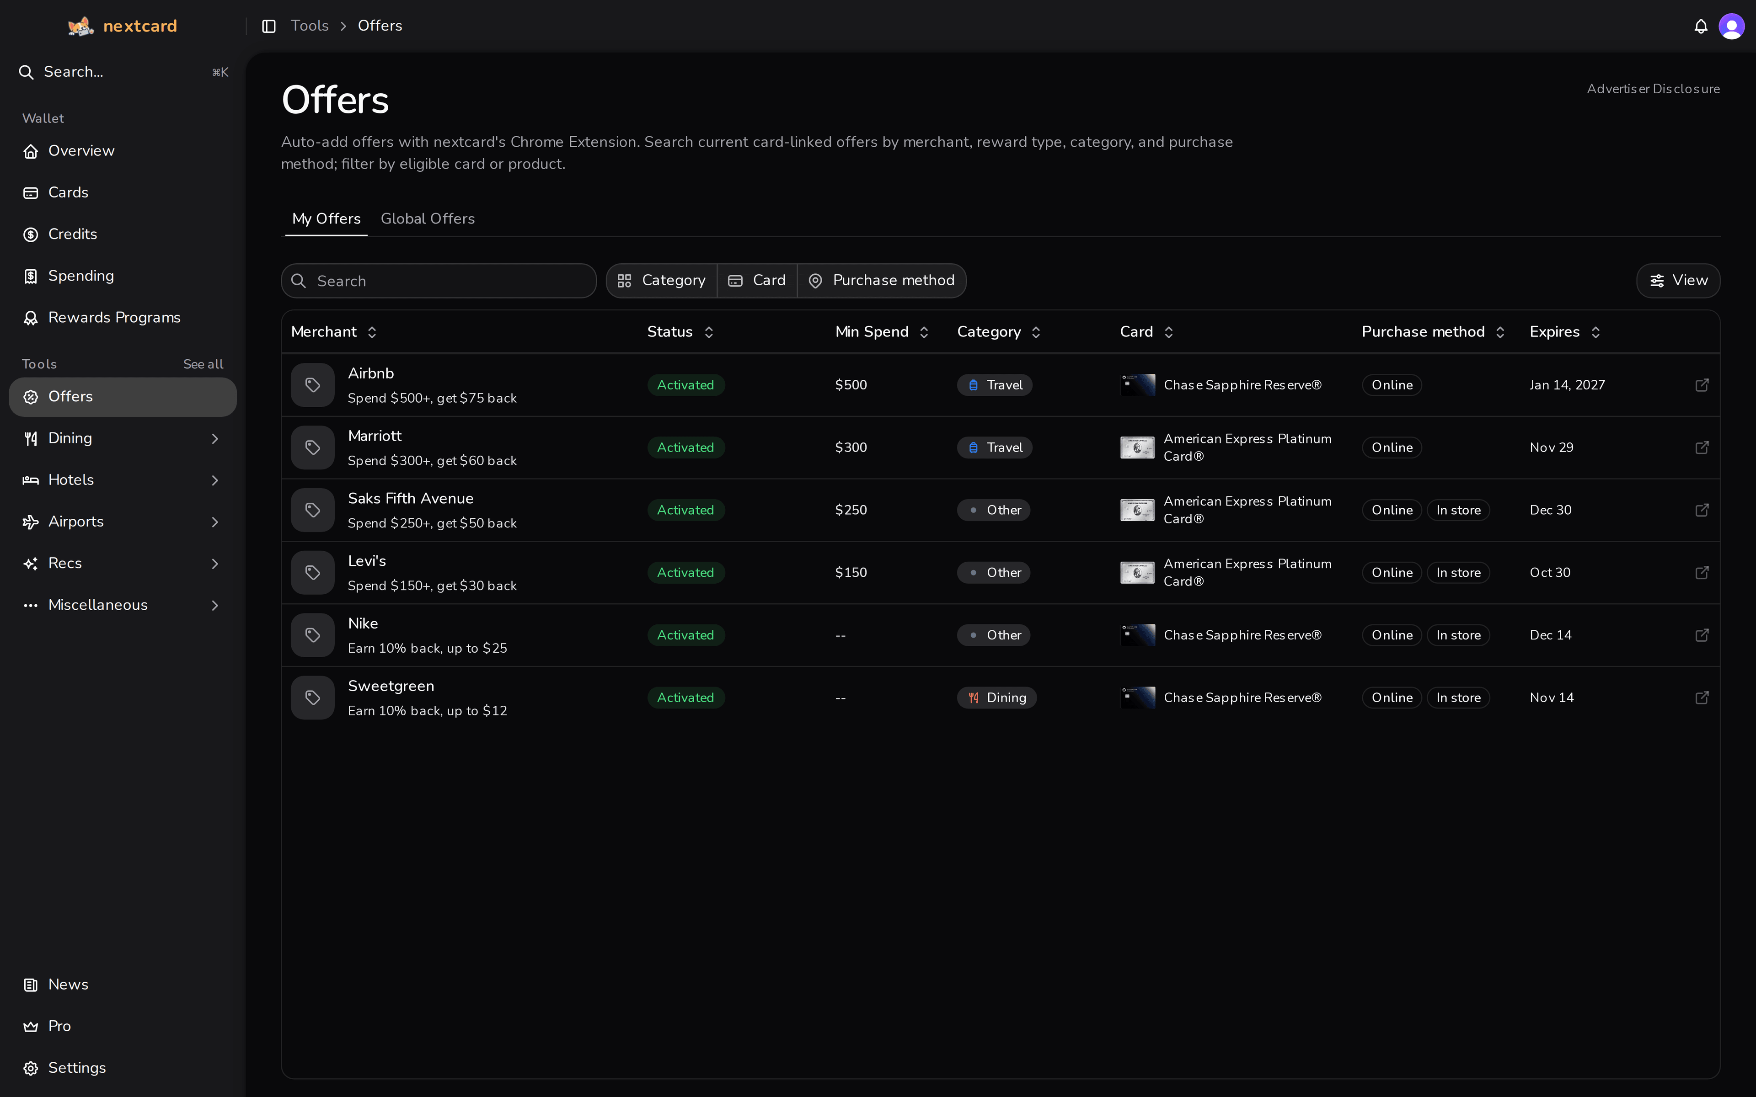Screen dimensions: 1756x1097
Task: Click the Levi's merchant tag icon
Action: point(313,572)
